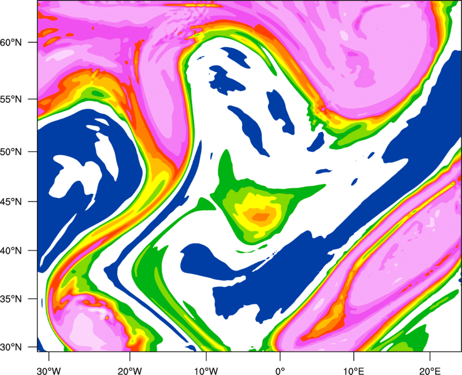Select the 35°N latitude axis label
Image resolution: width=462 pixels, height=375 pixels.
tap(11, 299)
